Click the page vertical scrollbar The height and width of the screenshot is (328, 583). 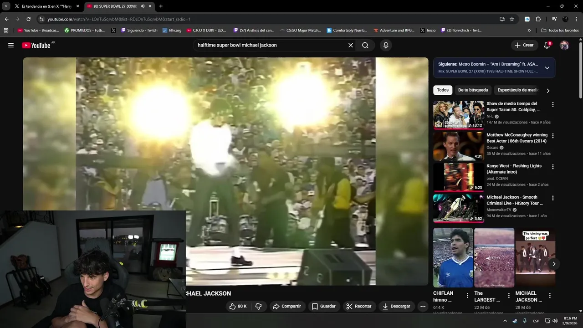pos(580,69)
